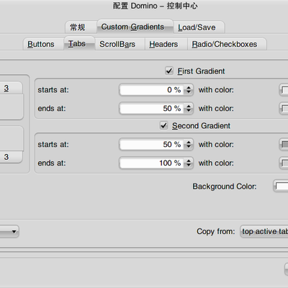Open the Background Color swatch

(281, 186)
